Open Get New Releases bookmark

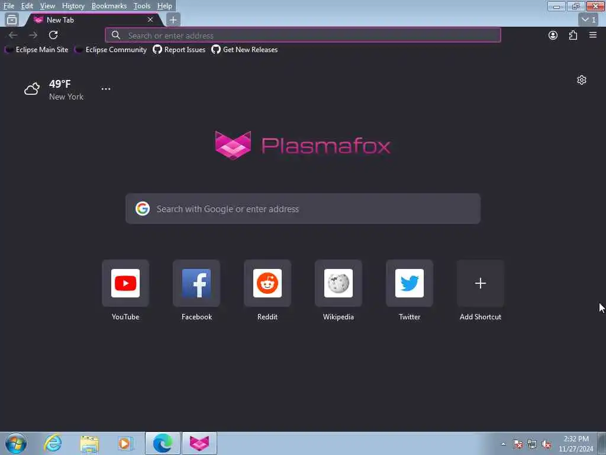coord(244,50)
